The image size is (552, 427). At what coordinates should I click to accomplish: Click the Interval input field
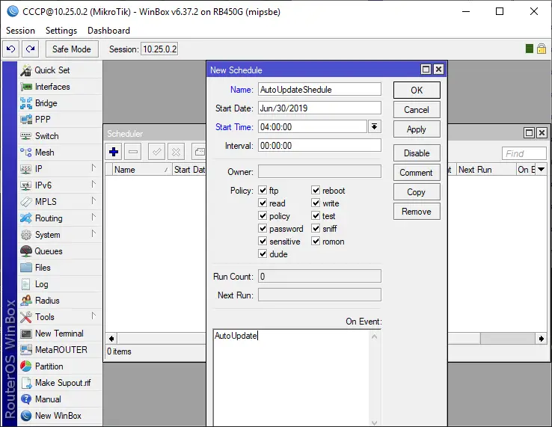[x=319, y=145]
